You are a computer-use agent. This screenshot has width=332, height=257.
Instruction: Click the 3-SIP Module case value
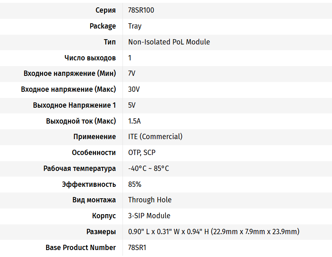click(149, 216)
